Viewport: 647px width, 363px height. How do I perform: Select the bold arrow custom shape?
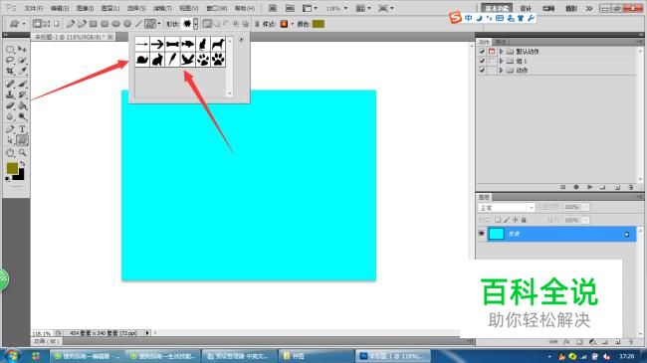pyautogui.click(x=157, y=44)
